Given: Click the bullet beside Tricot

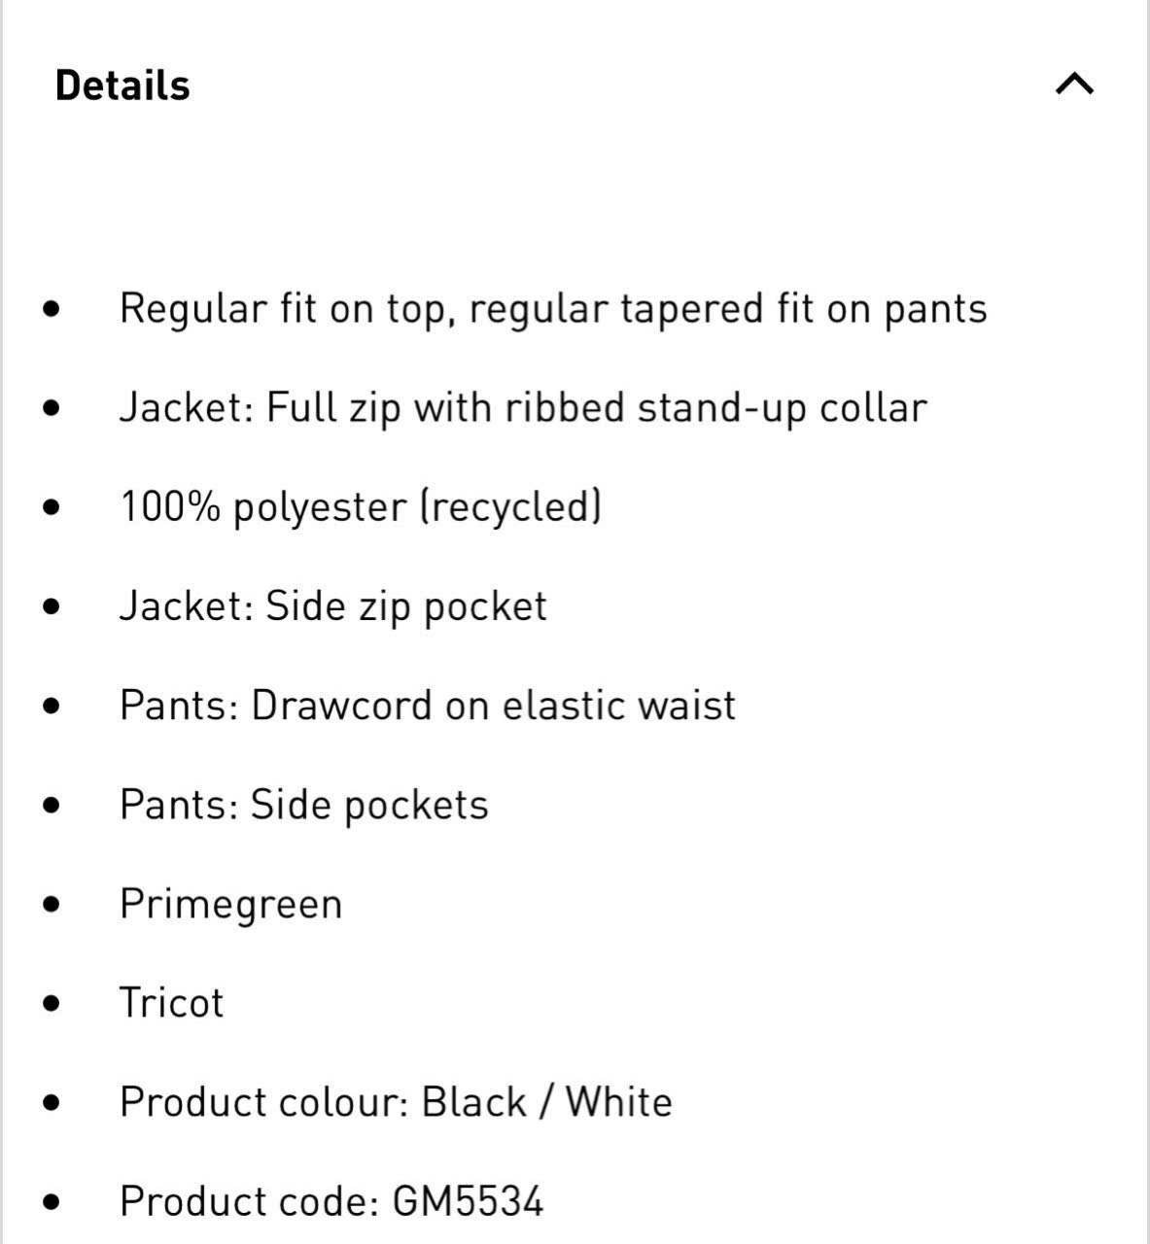Looking at the screenshot, I should point(52,1004).
